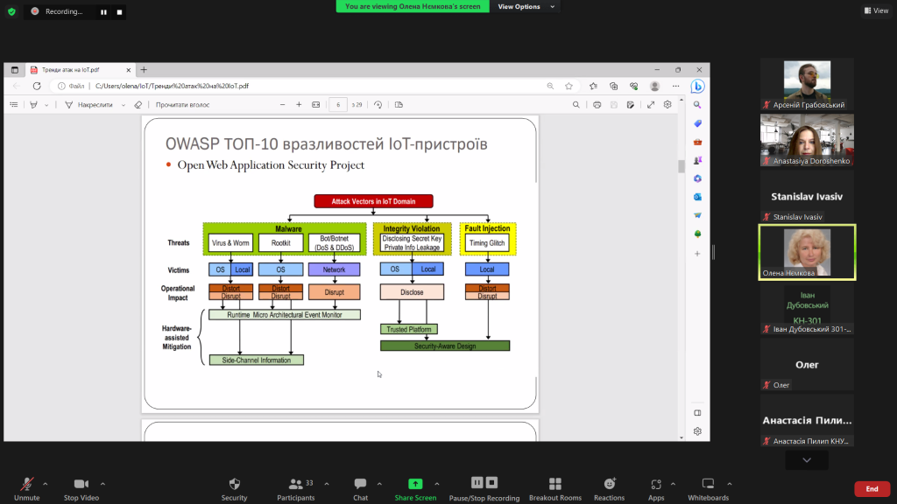Zoom in the PDF with plus
This screenshot has width=897, height=504.
(299, 105)
